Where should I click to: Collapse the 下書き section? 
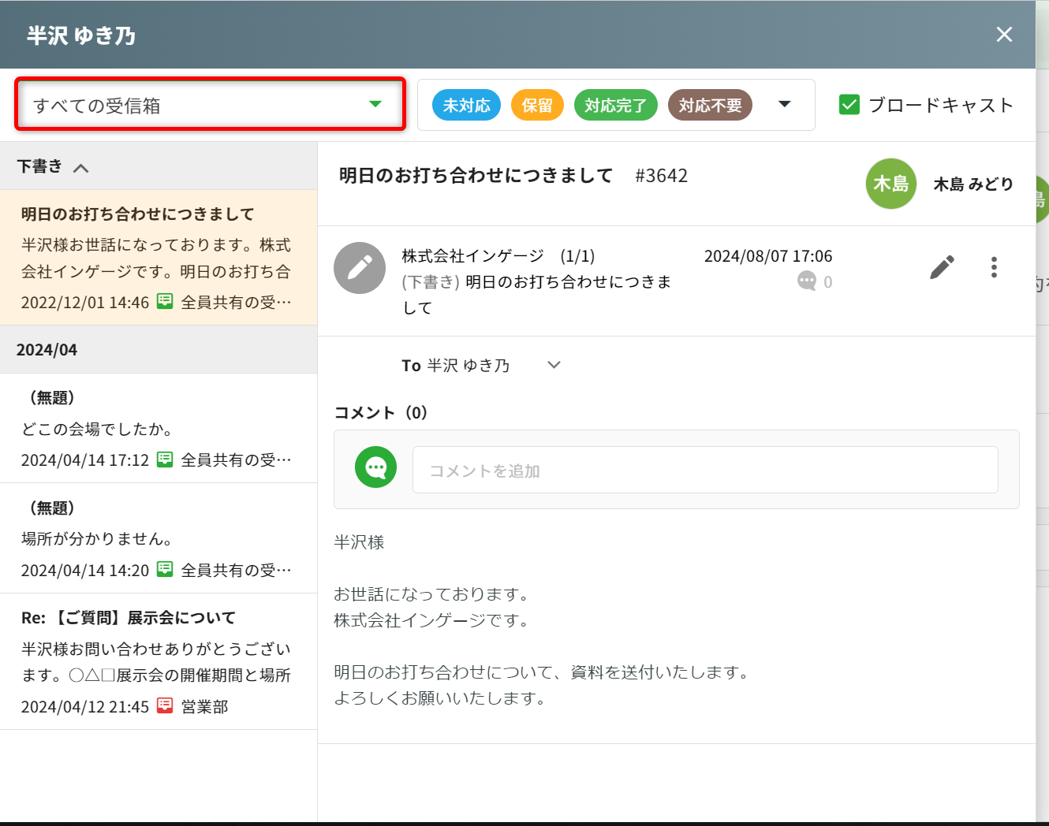coord(80,167)
